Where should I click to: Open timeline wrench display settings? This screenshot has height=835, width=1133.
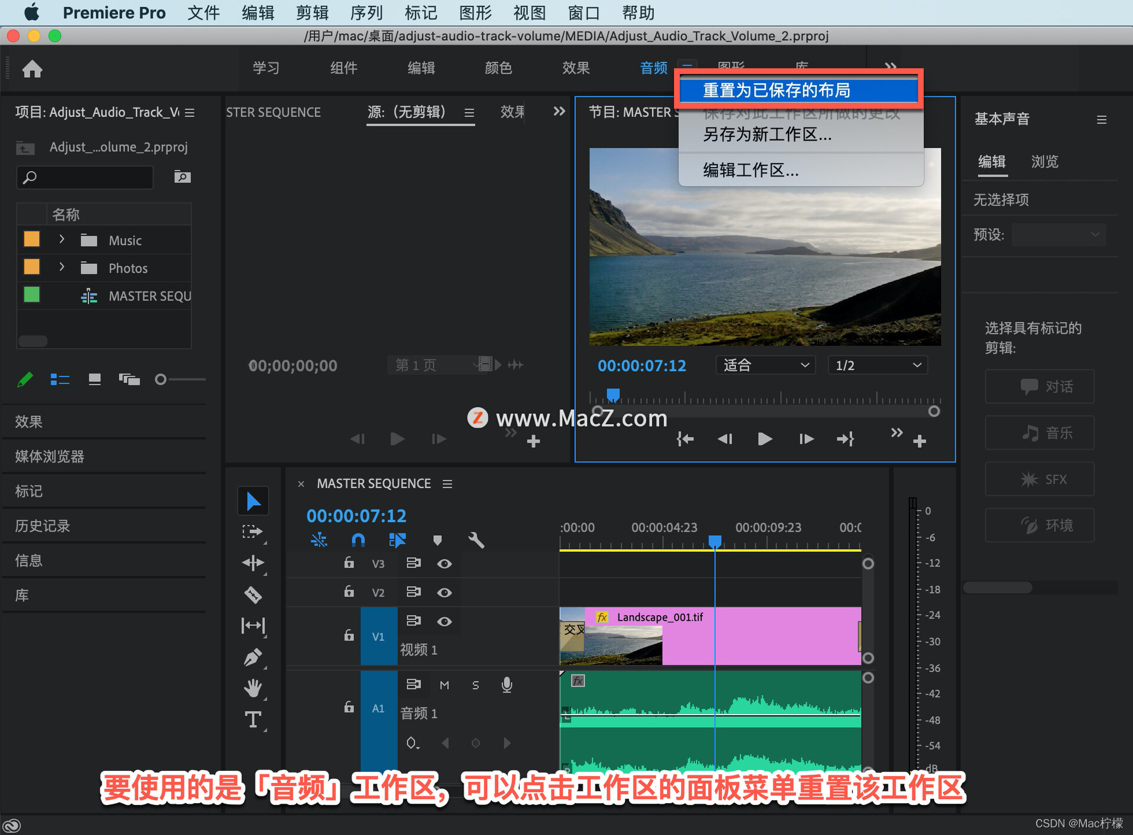pos(476,540)
